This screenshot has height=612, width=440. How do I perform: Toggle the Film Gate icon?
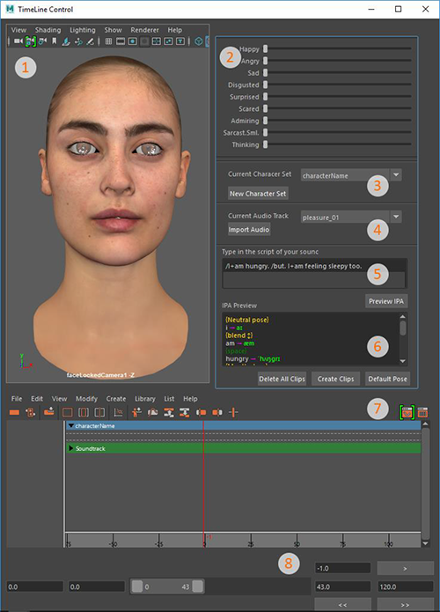click(121, 41)
